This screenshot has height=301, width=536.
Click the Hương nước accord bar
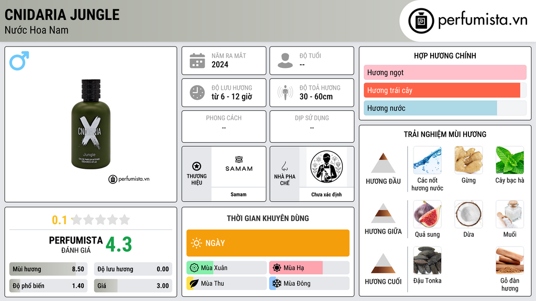pyautogui.click(x=445, y=108)
